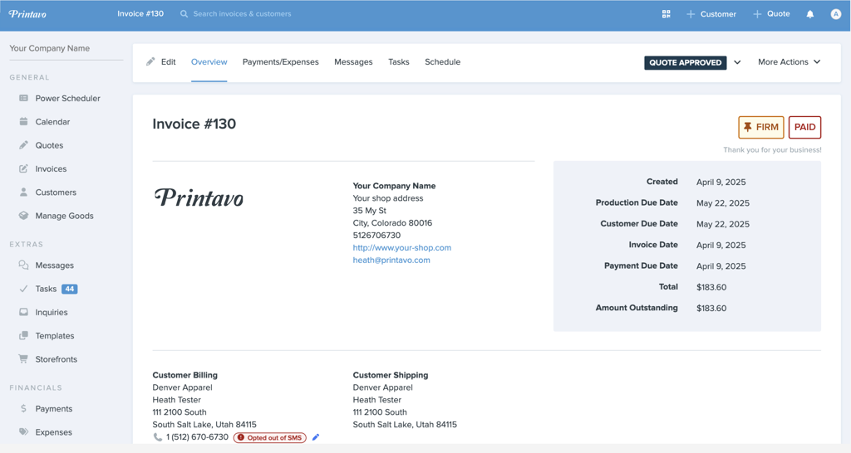Screen dimensions: 851x453
Task: Click the heath@printavo.com email link
Action: click(x=391, y=260)
